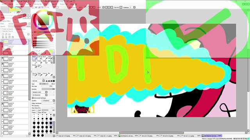This screenshot has height=140, width=250.
Task: Open the brush shape (simple circle) dropdown
Action: 40,92
